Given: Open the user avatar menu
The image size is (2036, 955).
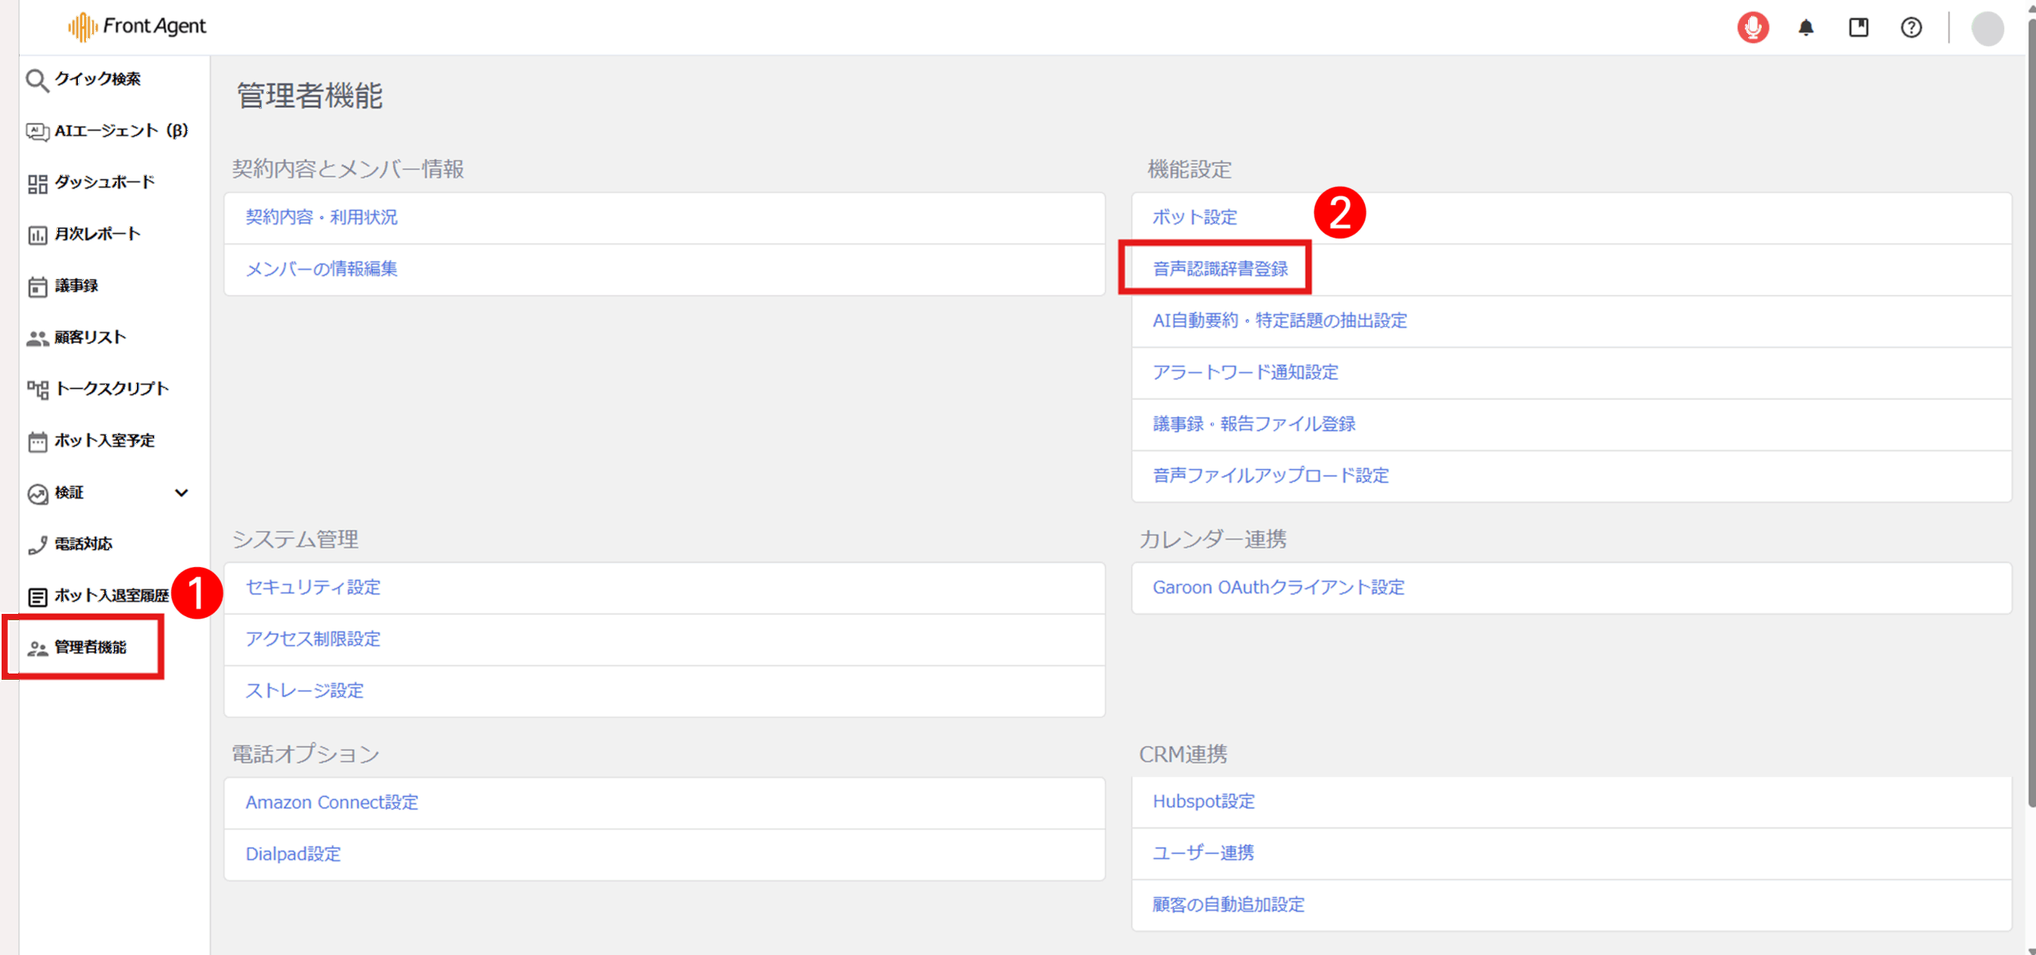Looking at the screenshot, I should point(1987,29).
